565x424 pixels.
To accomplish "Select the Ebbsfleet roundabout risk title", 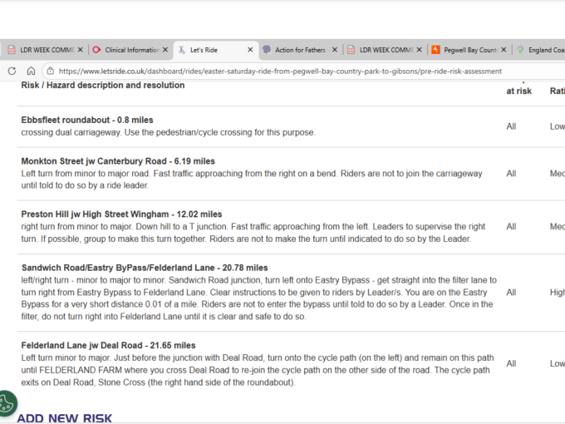I will coord(87,121).
